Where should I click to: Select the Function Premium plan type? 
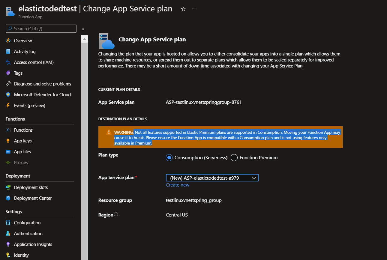(234, 158)
